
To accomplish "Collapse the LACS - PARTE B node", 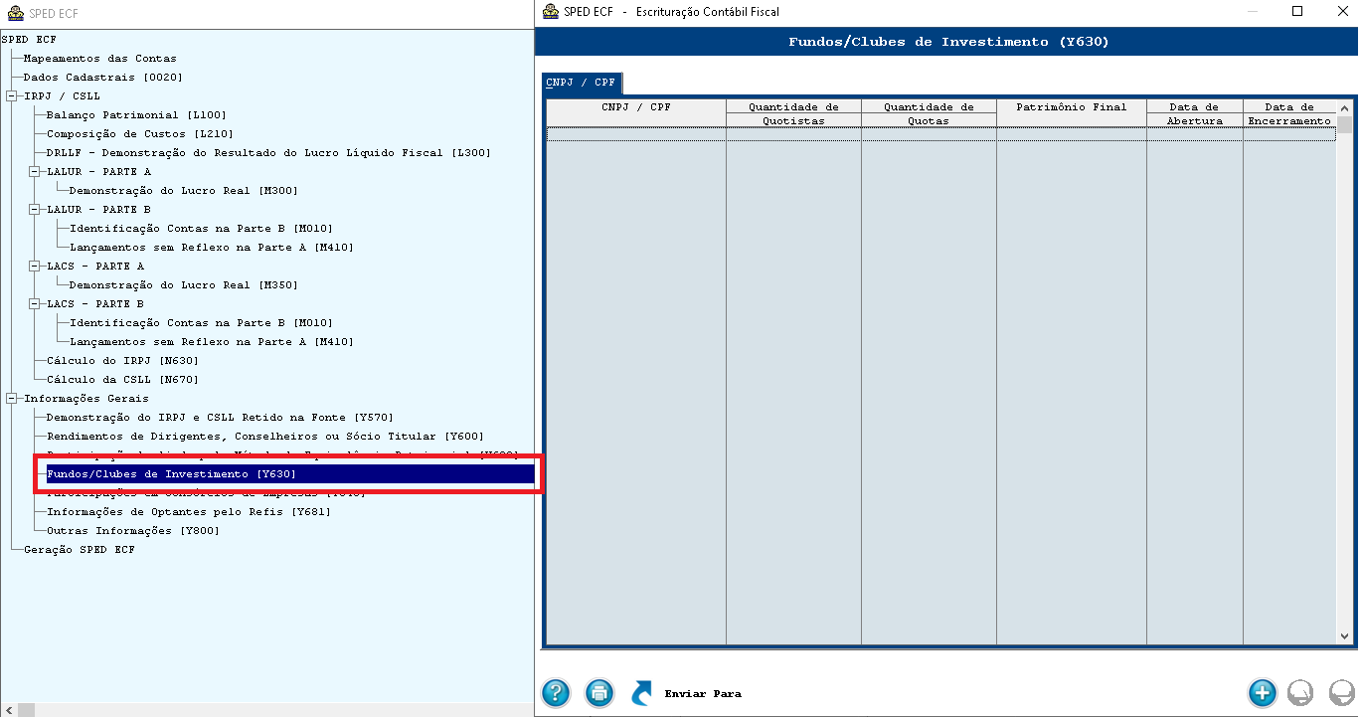I will point(35,304).
